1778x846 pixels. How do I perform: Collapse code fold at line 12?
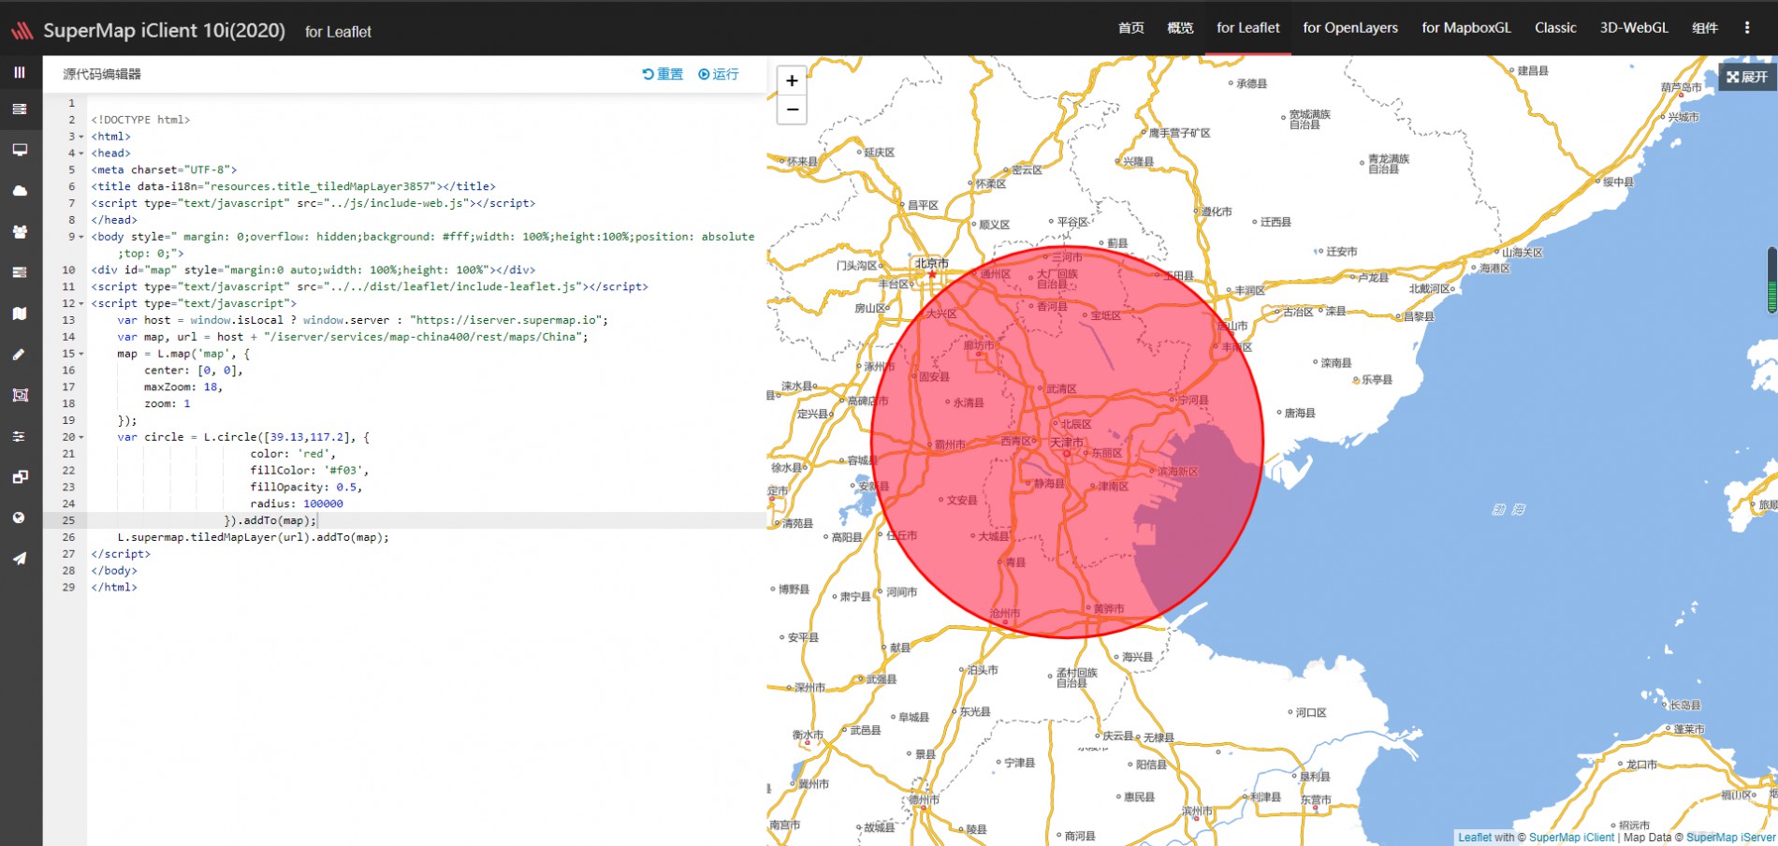pyautogui.click(x=81, y=303)
